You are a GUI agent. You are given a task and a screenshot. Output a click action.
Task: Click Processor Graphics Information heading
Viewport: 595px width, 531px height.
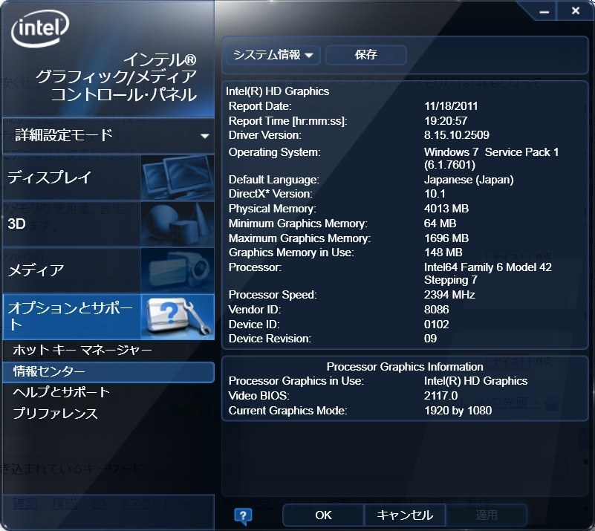click(x=405, y=367)
